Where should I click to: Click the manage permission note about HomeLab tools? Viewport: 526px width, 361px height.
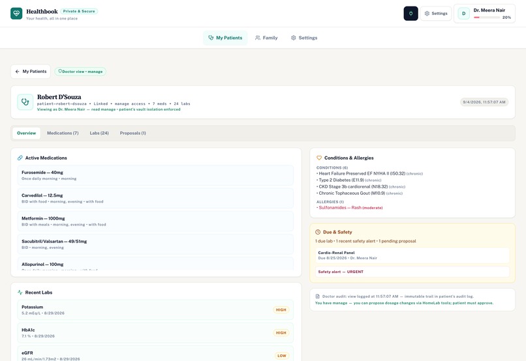404,303
